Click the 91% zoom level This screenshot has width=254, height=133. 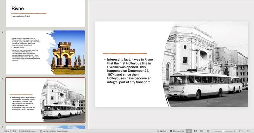(241, 131)
